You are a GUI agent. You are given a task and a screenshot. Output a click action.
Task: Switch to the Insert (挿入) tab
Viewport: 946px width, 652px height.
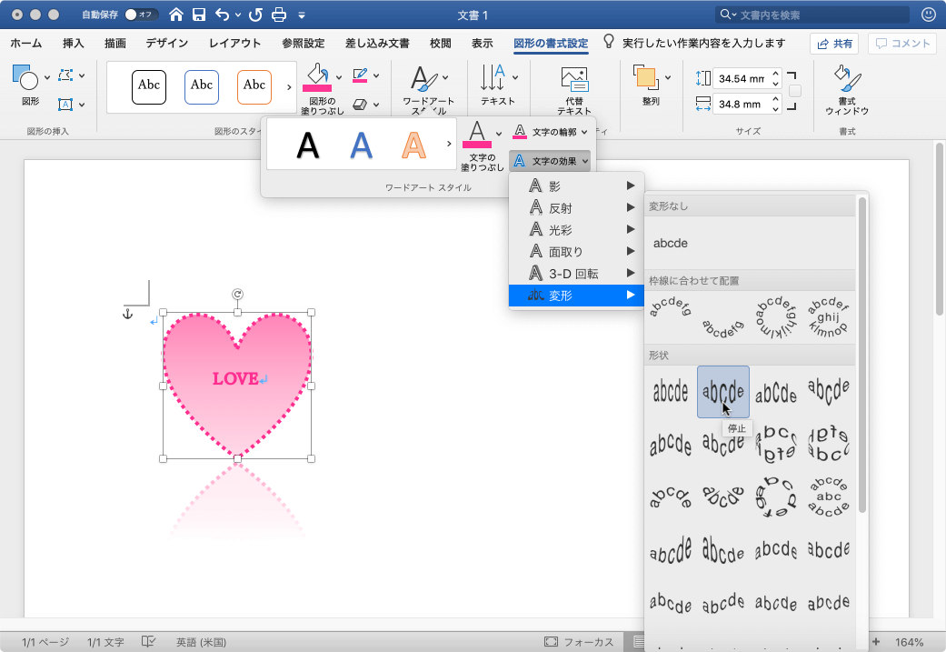(x=73, y=44)
